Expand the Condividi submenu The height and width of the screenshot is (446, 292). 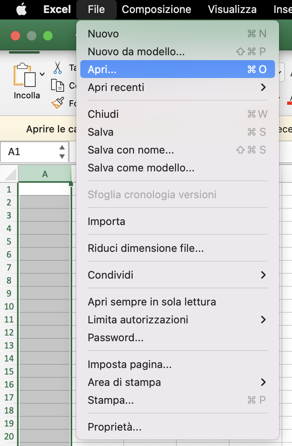tap(178, 275)
